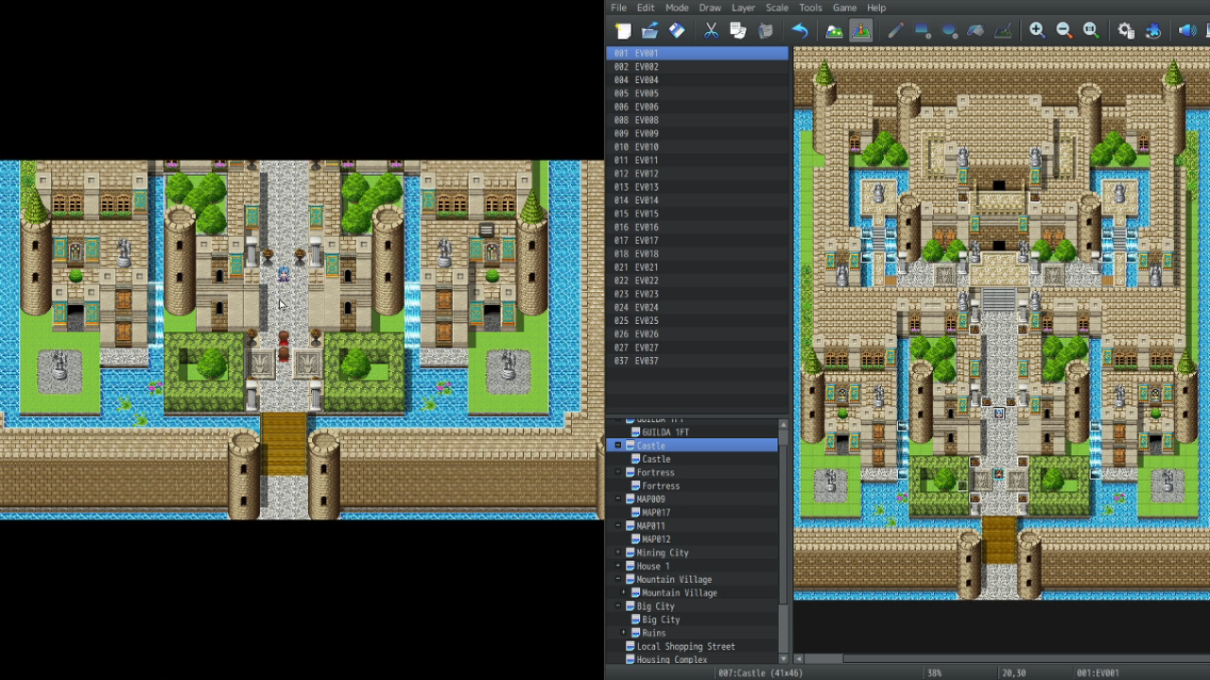Open the Tools menu
This screenshot has height=680, width=1210.
(x=810, y=8)
